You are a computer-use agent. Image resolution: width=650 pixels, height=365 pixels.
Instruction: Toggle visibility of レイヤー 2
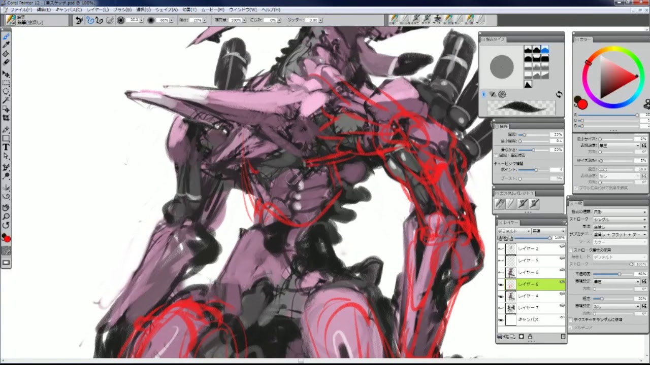pos(501,249)
